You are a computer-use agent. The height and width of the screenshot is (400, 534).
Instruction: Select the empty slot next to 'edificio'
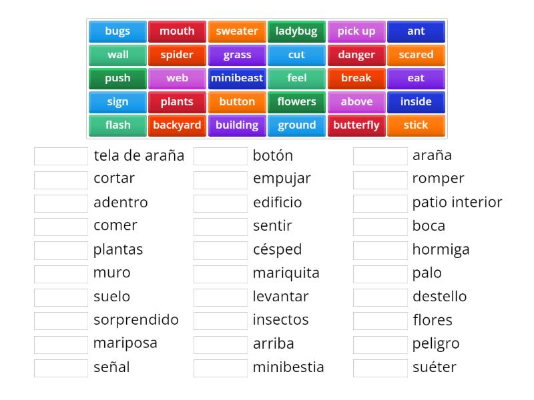(x=220, y=202)
